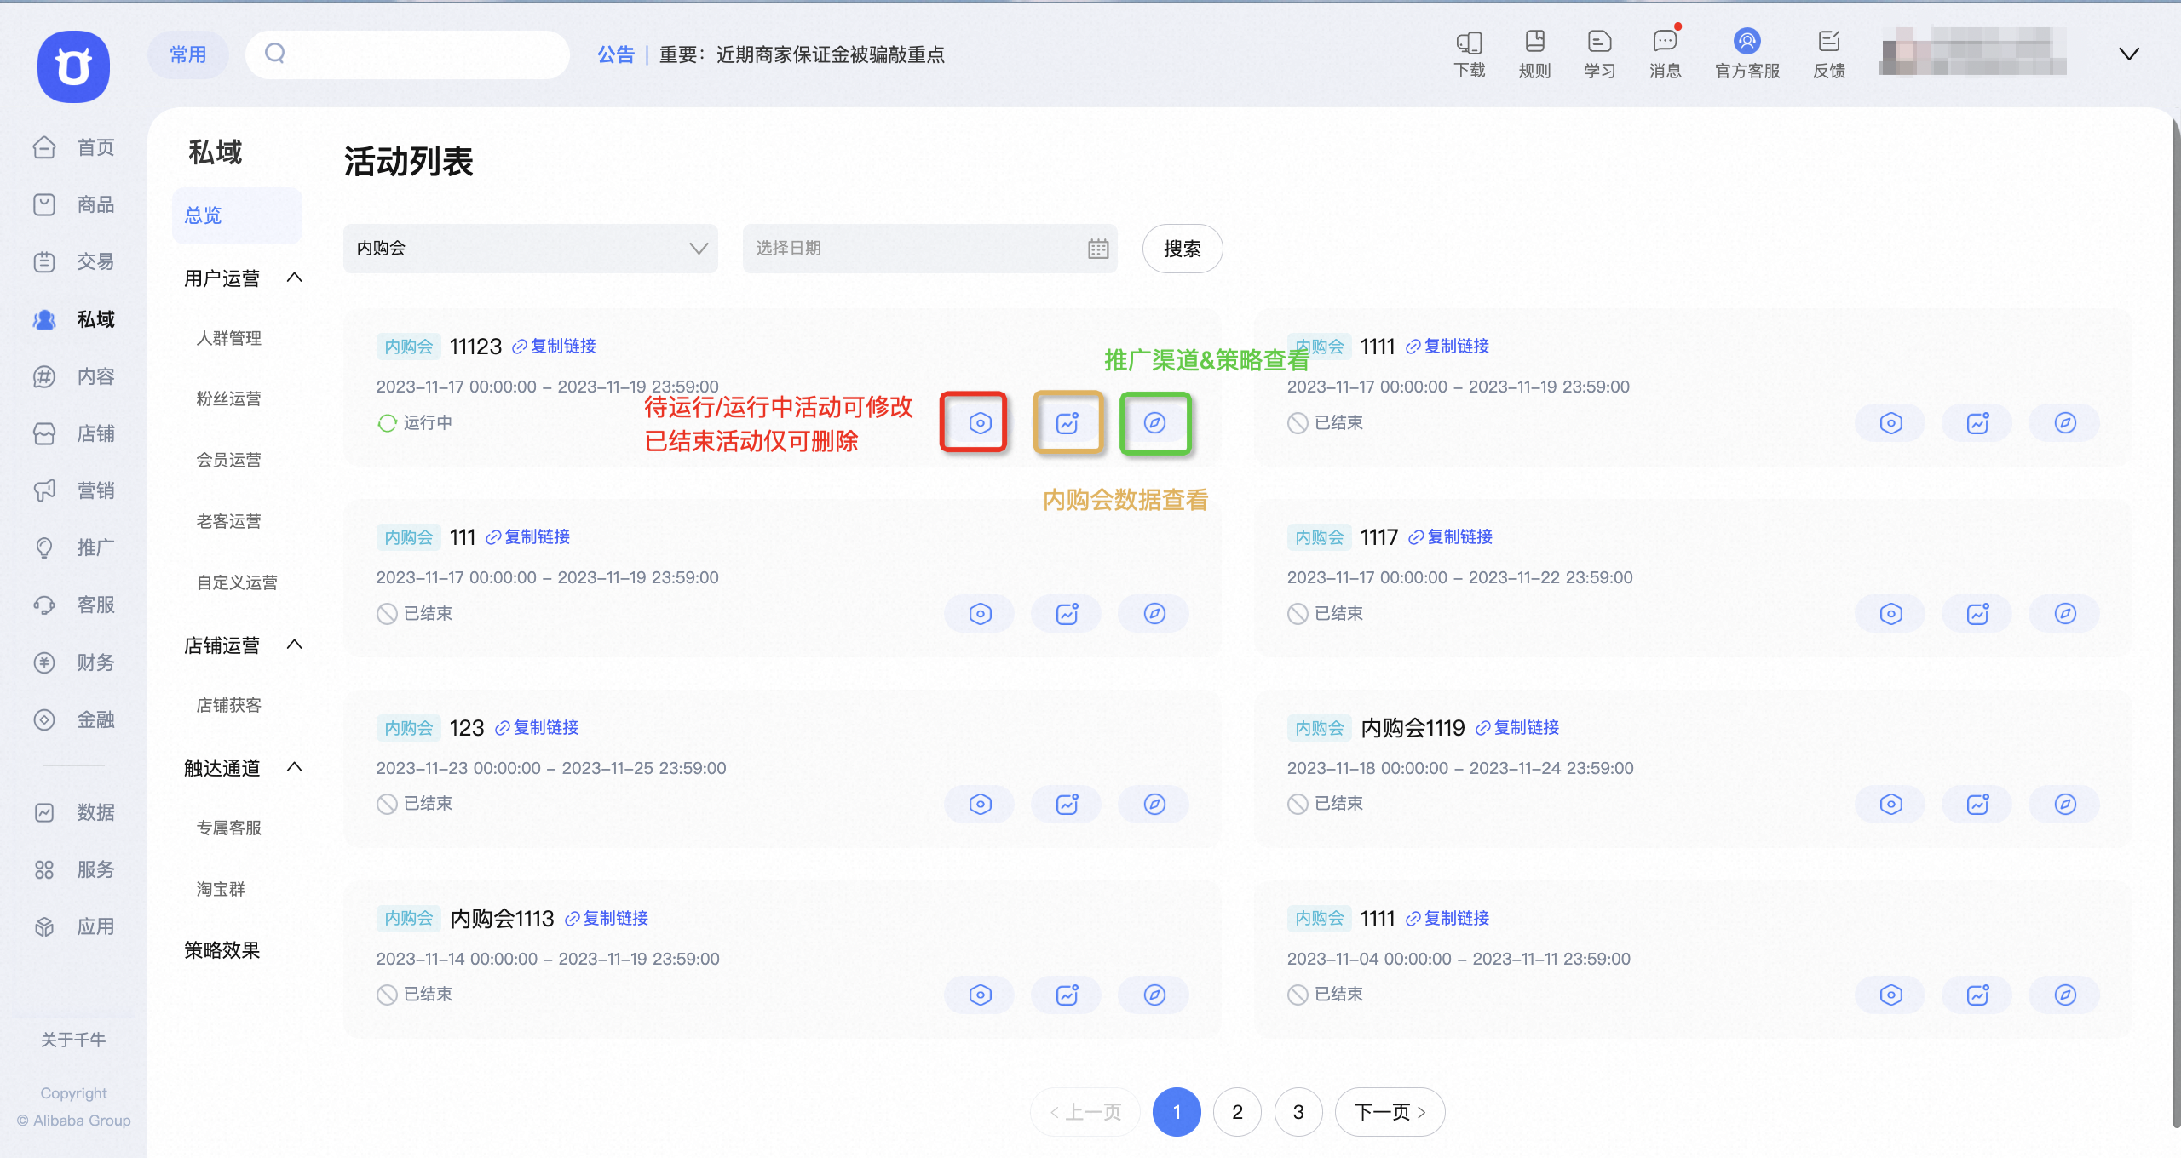Viewport: 2181px width, 1158px height.
Task: Click the top search input box
Action: coord(407,55)
